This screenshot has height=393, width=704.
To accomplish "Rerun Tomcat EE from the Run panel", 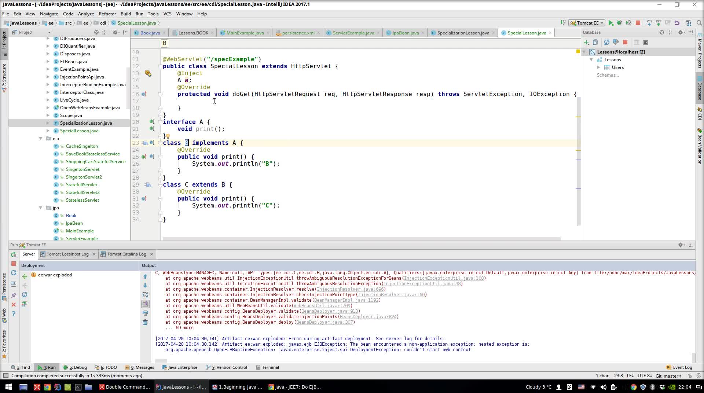I will (x=14, y=254).
